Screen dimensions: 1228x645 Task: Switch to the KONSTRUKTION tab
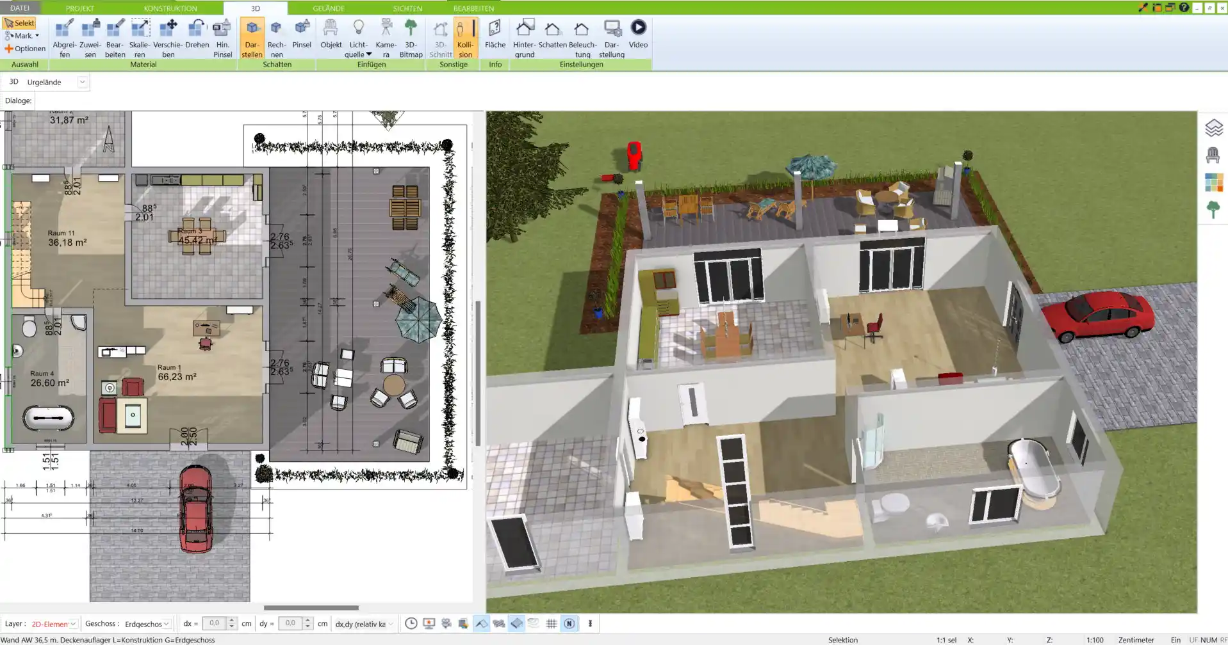[170, 8]
